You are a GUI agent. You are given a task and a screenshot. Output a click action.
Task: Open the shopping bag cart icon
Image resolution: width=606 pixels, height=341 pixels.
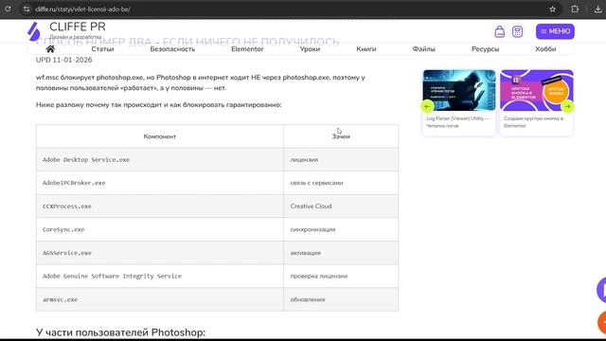(x=499, y=31)
